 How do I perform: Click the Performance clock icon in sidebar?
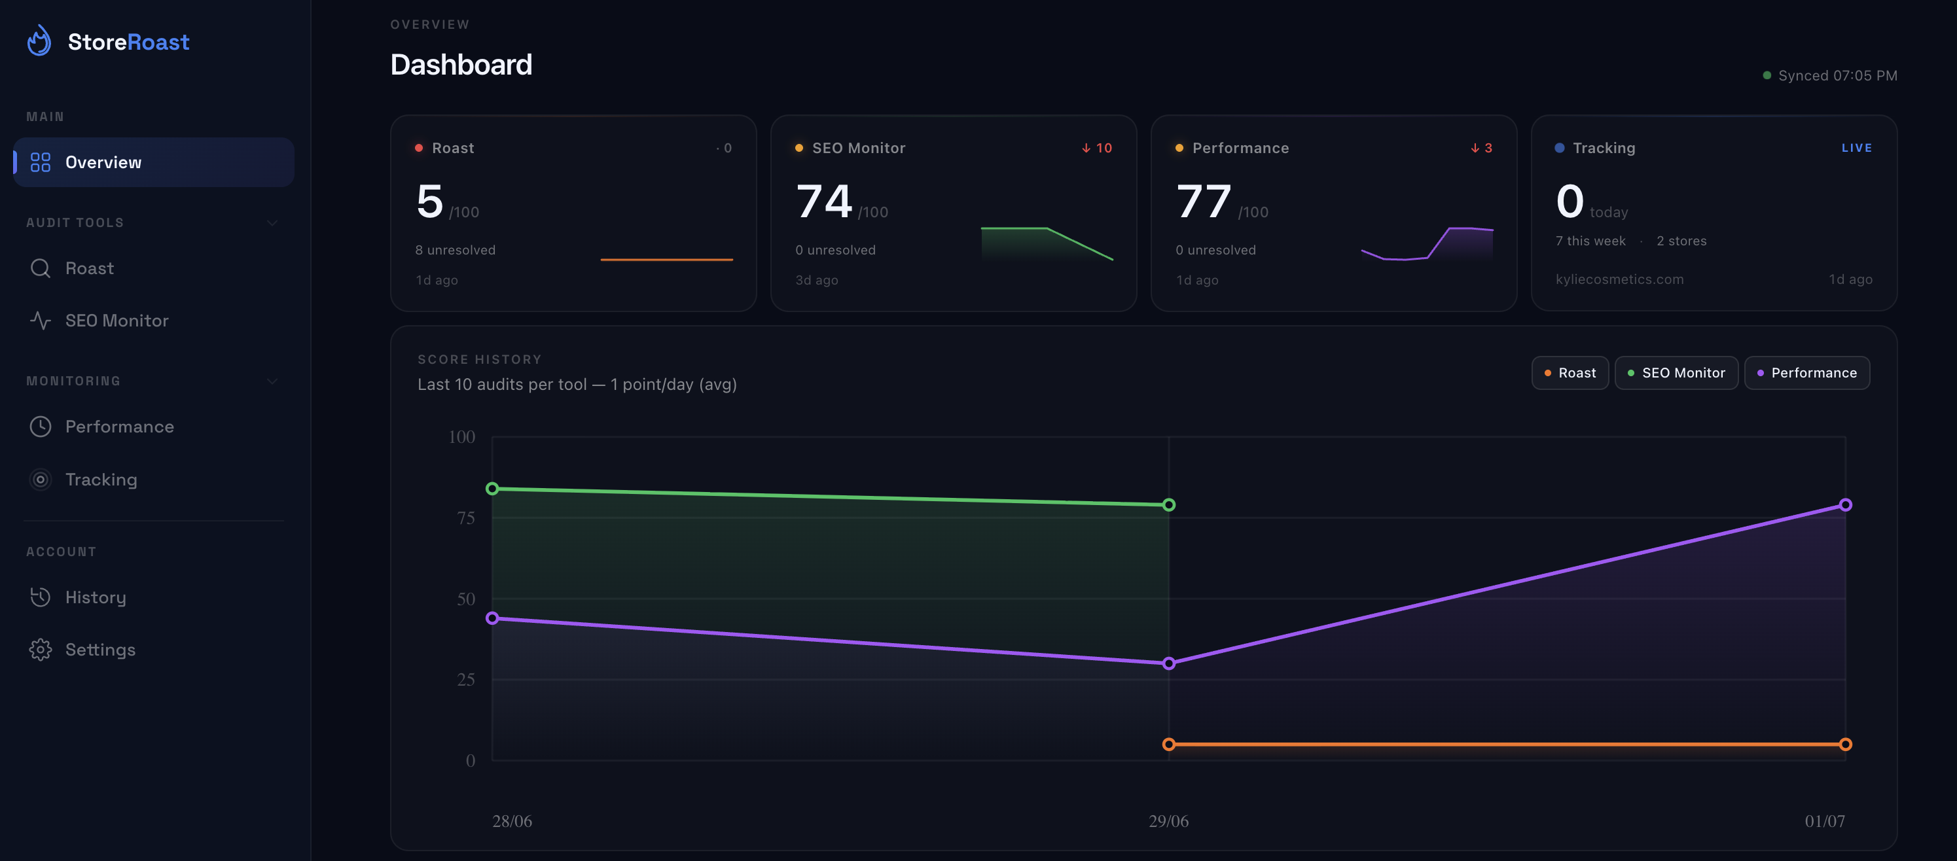41,427
